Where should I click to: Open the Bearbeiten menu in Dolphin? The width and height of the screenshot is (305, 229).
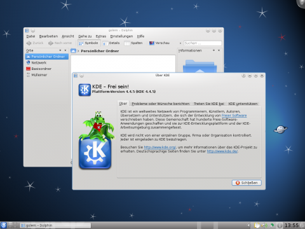tap(48, 36)
